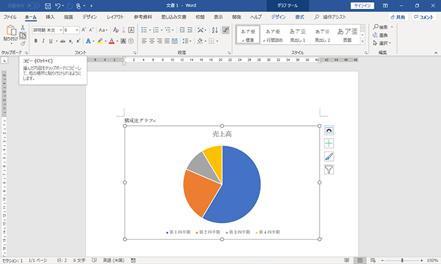Click the red font color swatch button

click(x=112, y=42)
